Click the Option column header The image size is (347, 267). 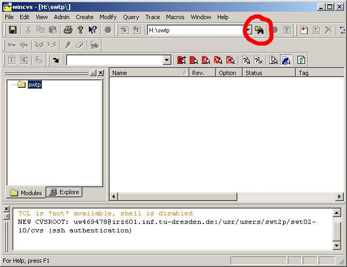229,73
